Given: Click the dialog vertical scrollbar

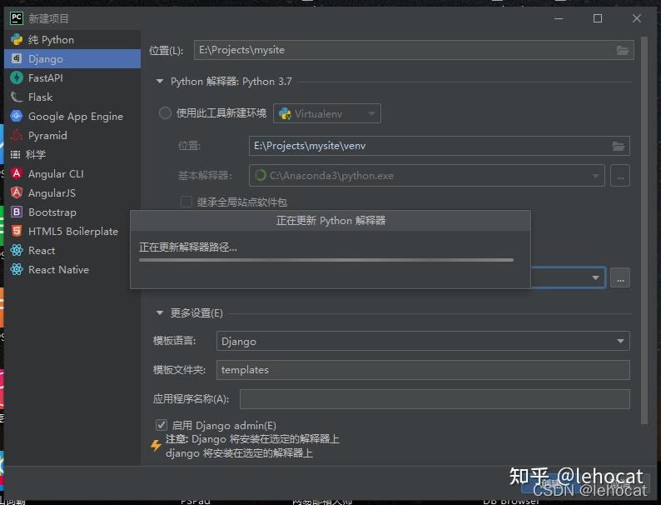Looking at the screenshot, I should [644, 230].
